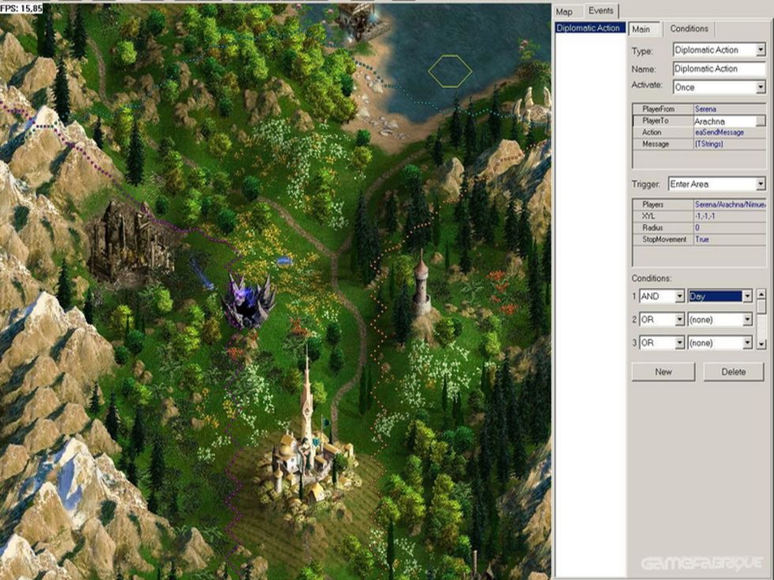Open the Activate dropdown set to Once
The image size is (774, 580).
(720, 88)
